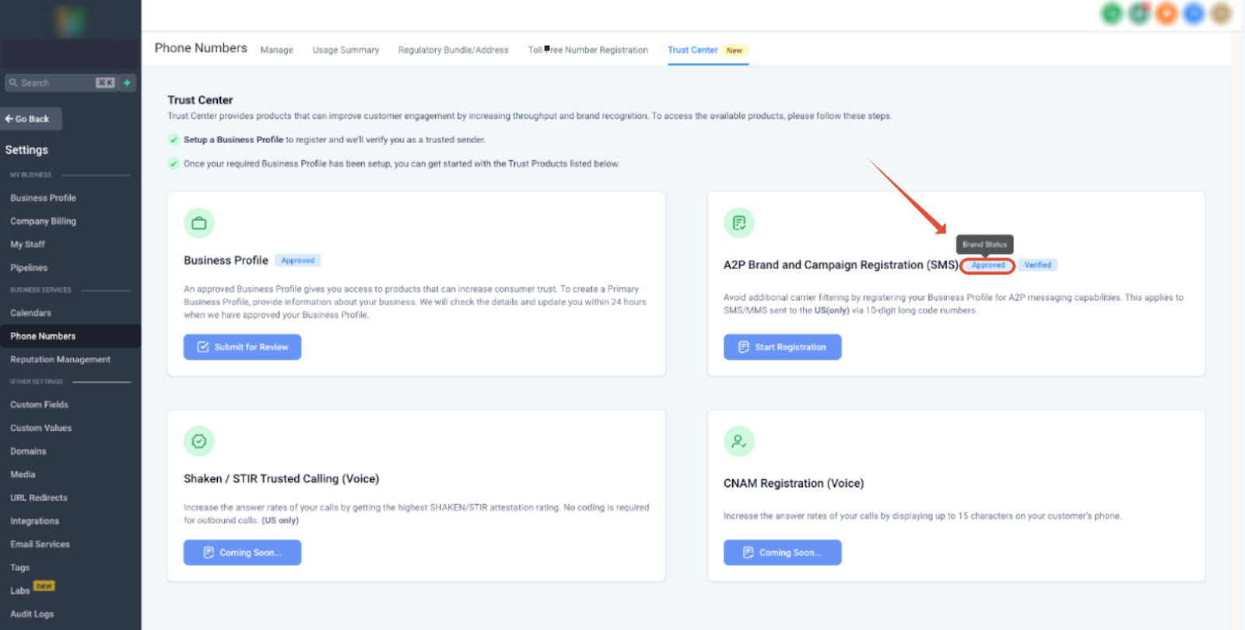Click the Approved brand status badge
1245x630 pixels.
[x=987, y=265]
